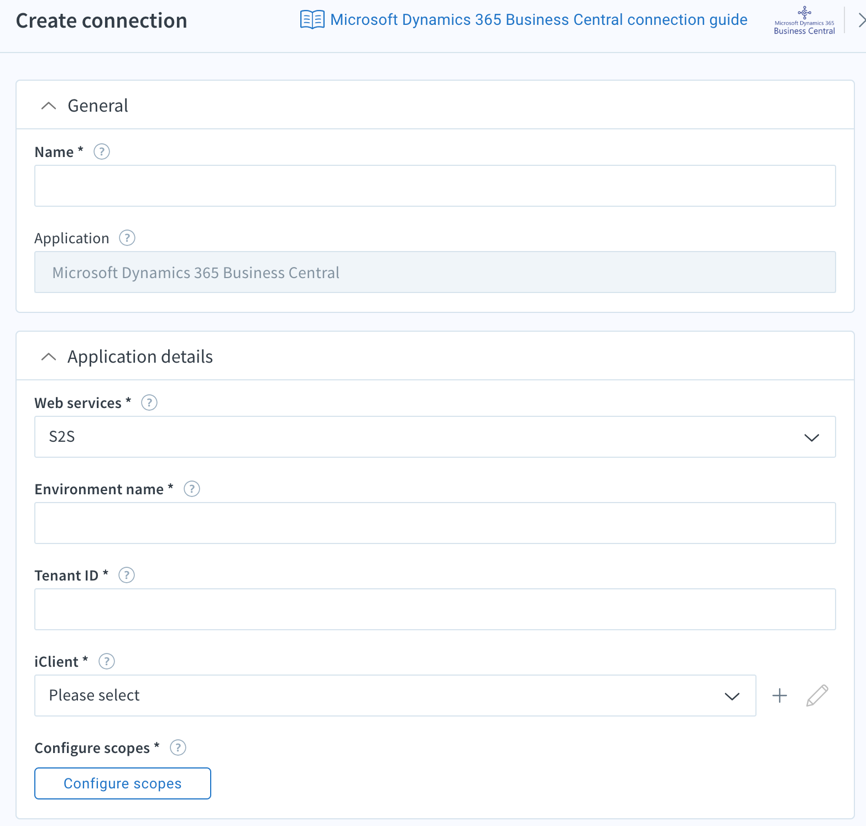Open Configure scopes help tooltip

point(178,747)
